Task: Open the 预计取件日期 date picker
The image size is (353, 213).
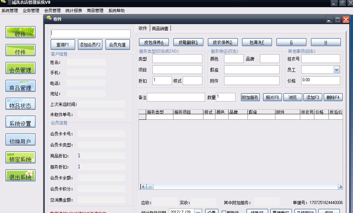Action: (199, 211)
